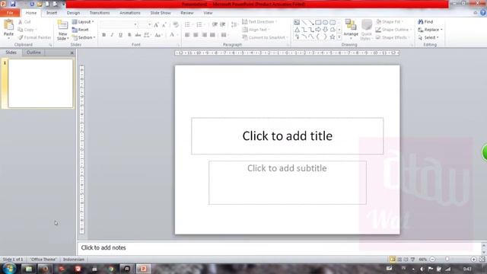
Task: Toggle Align Text Right
Action: pos(204,35)
